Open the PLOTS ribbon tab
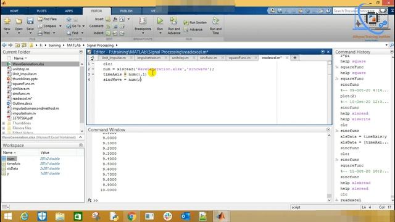This screenshot has width=395, height=222. pos(41,11)
